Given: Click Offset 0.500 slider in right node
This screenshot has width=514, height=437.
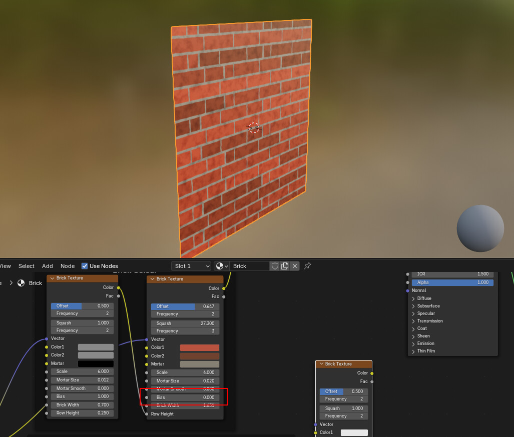Looking at the screenshot, I should click(x=343, y=391).
